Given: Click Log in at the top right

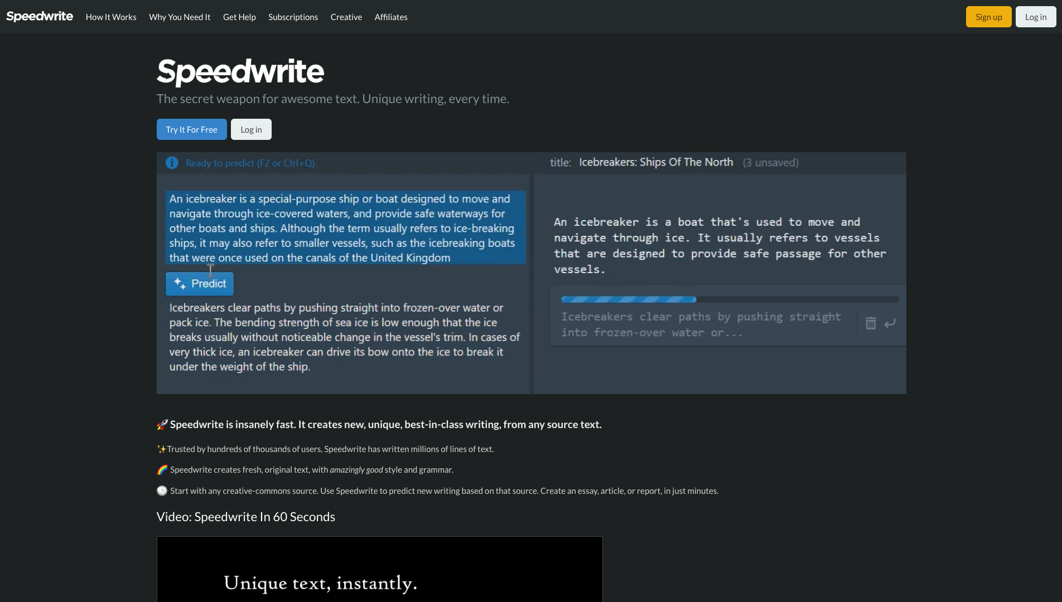Looking at the screenshot, I should (x=1035, y=16).
